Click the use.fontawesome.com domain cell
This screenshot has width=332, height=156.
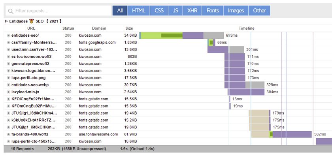98,134
